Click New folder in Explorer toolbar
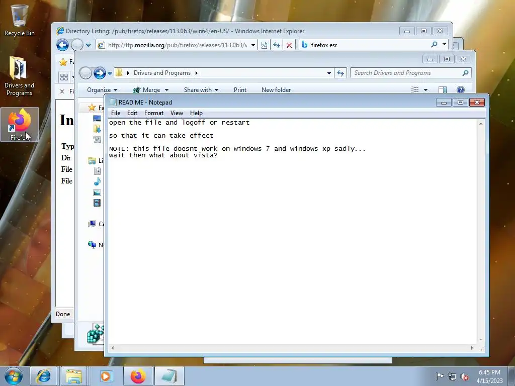This screenshot has height=386, width=515. tap(276, 89)
